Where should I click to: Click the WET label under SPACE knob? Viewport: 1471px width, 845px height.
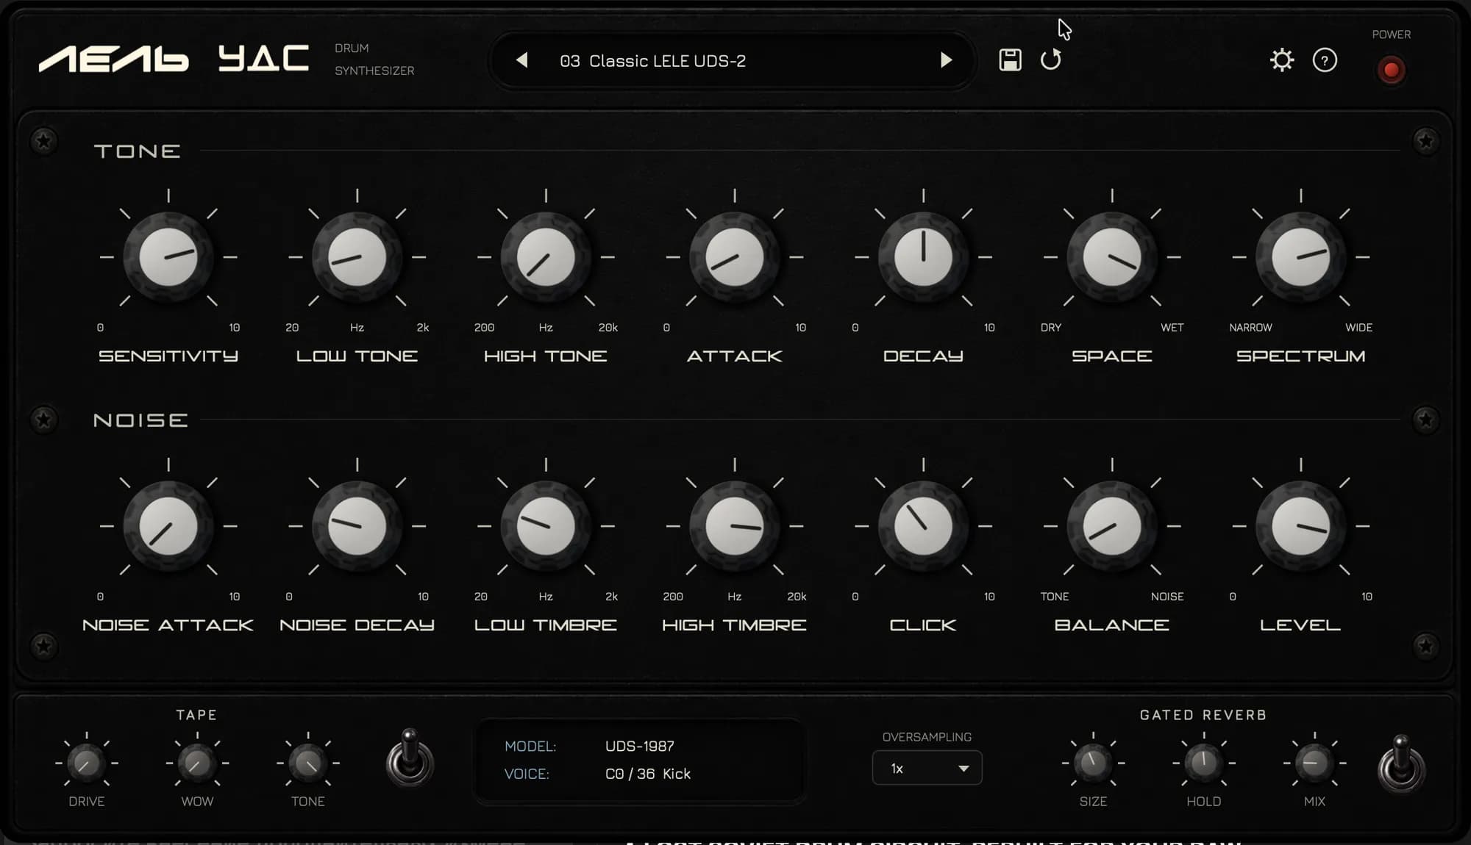1172,328
